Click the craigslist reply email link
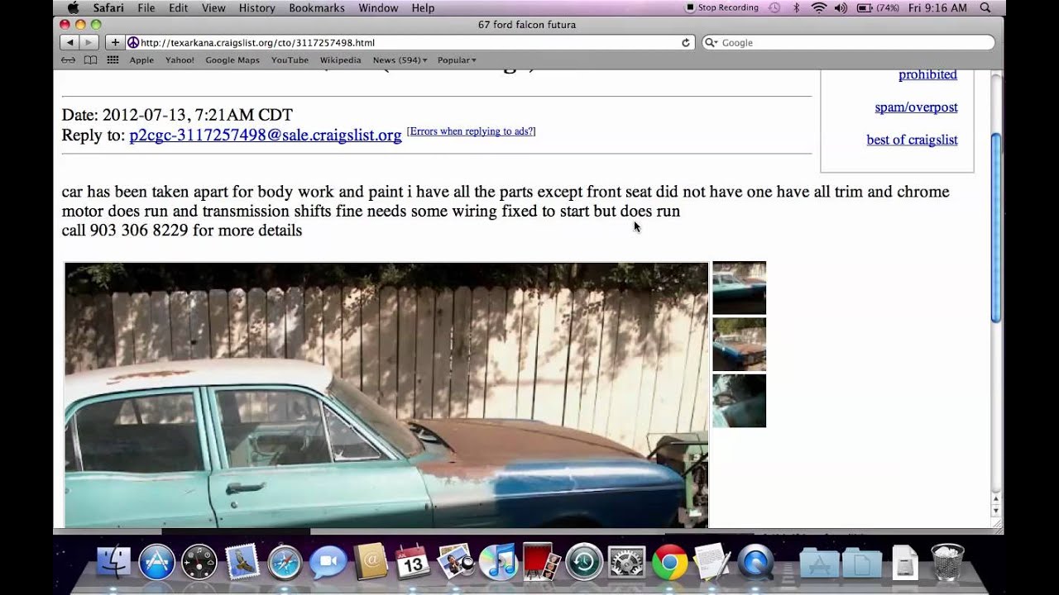 pyautogui.click(x=266, y=135)
